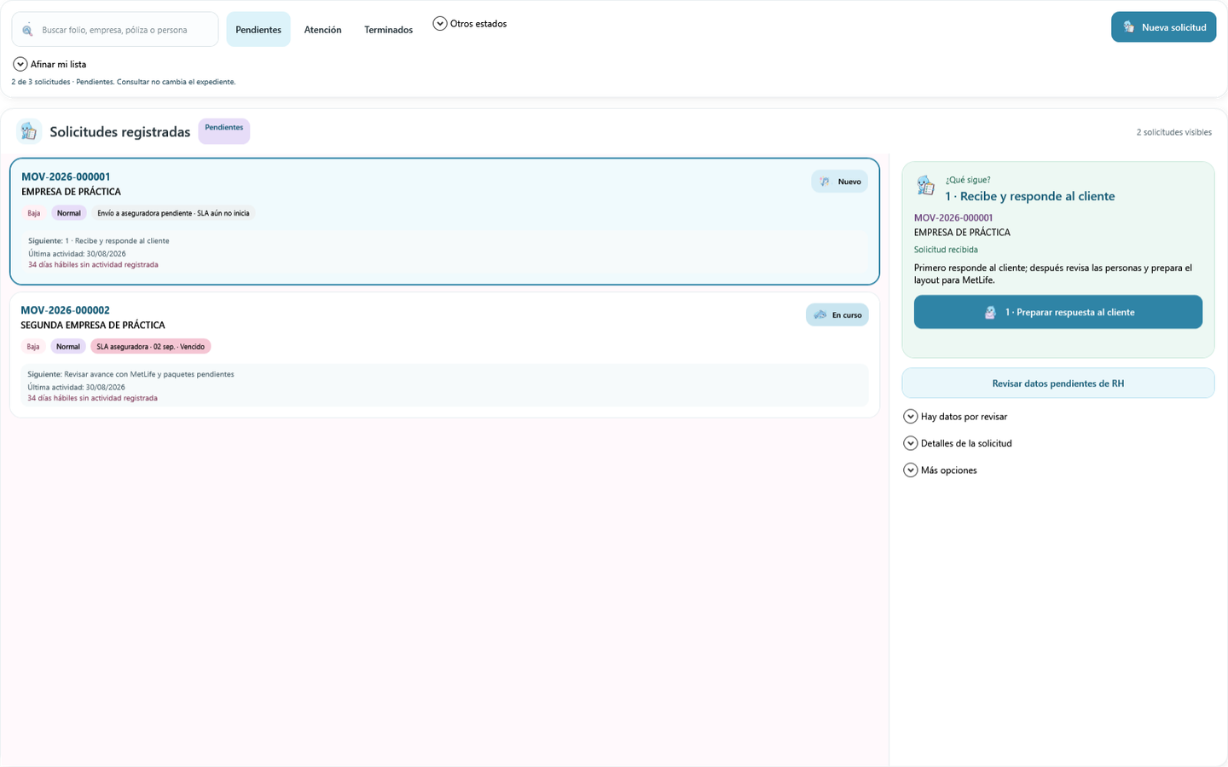Focus the Buscar folio search field

click(x=115, y=30)
